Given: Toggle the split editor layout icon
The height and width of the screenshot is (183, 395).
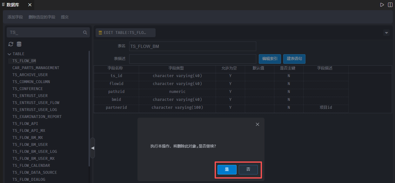Looking at the screenshot, I should pos(390,5).
